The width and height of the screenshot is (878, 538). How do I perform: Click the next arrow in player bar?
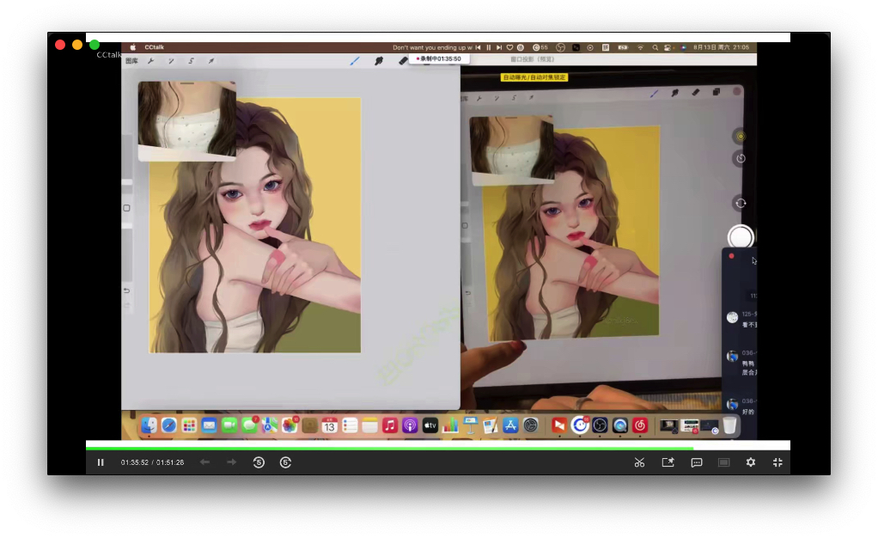coord(232,462)
